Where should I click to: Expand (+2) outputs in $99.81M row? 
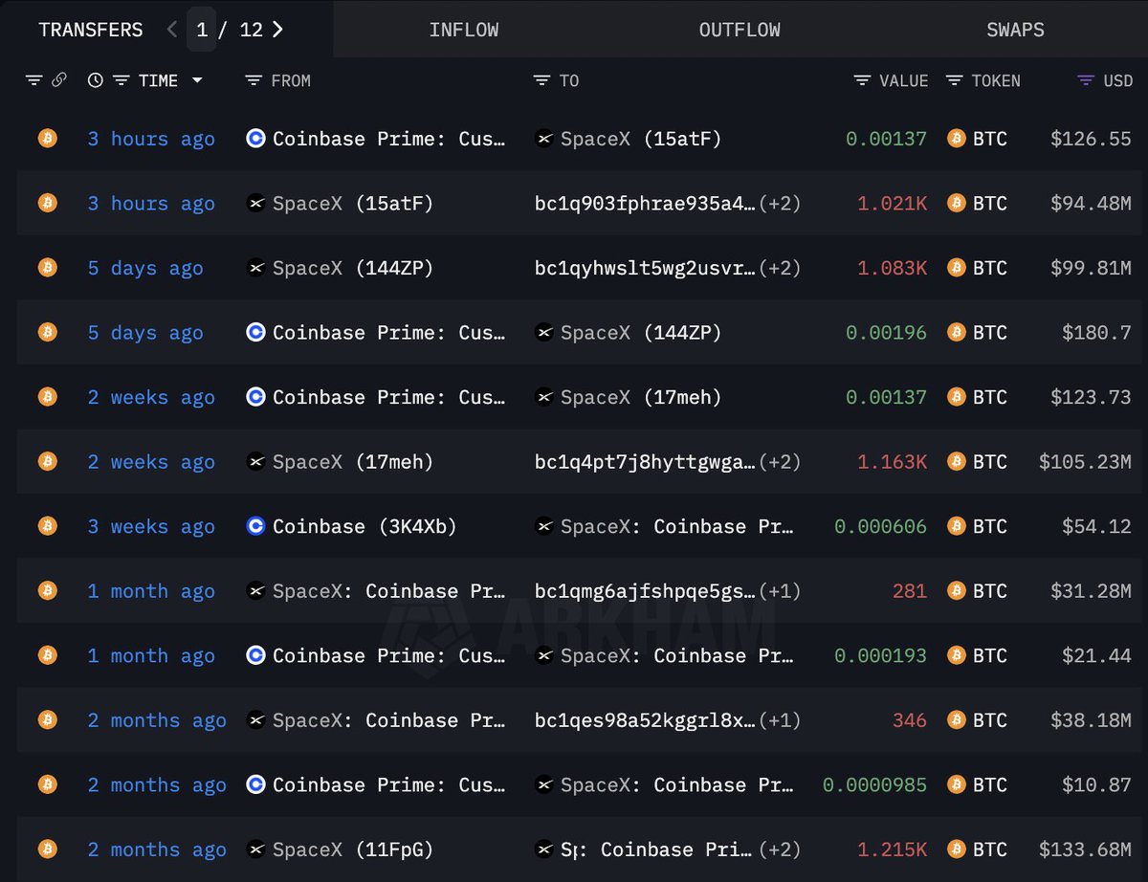pyautogui.click(x=780, y=268)
